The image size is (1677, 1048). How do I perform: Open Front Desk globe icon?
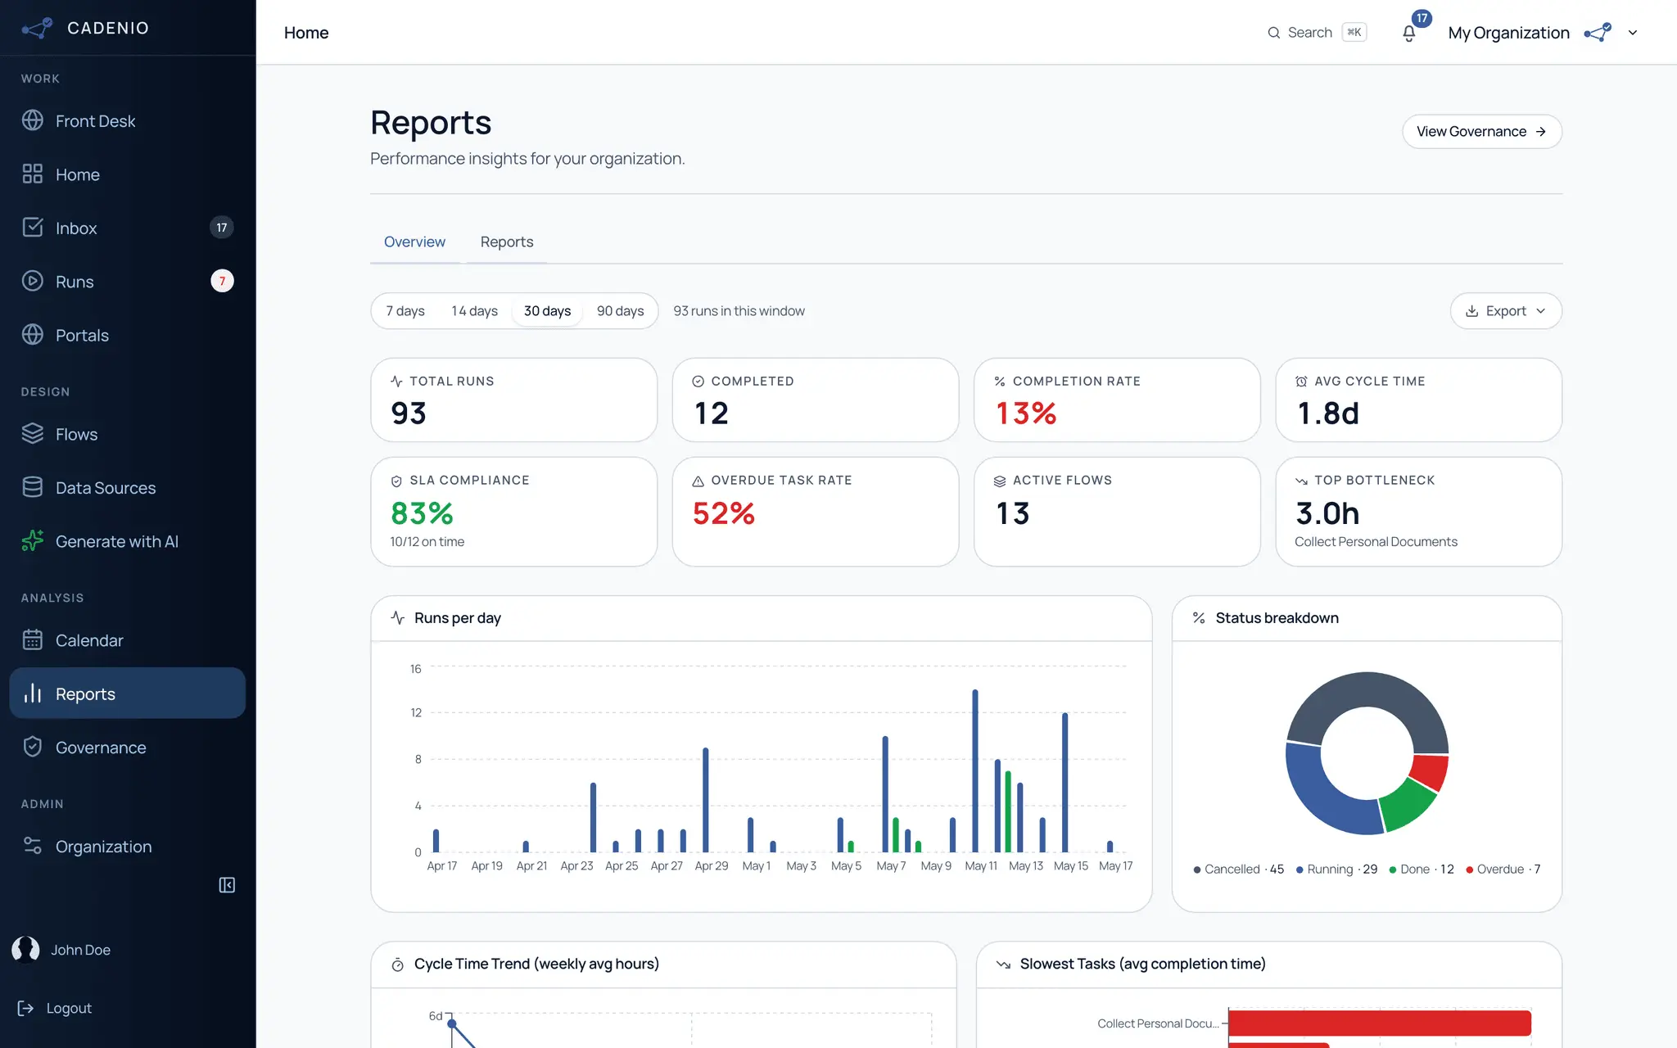coord(33,120)
